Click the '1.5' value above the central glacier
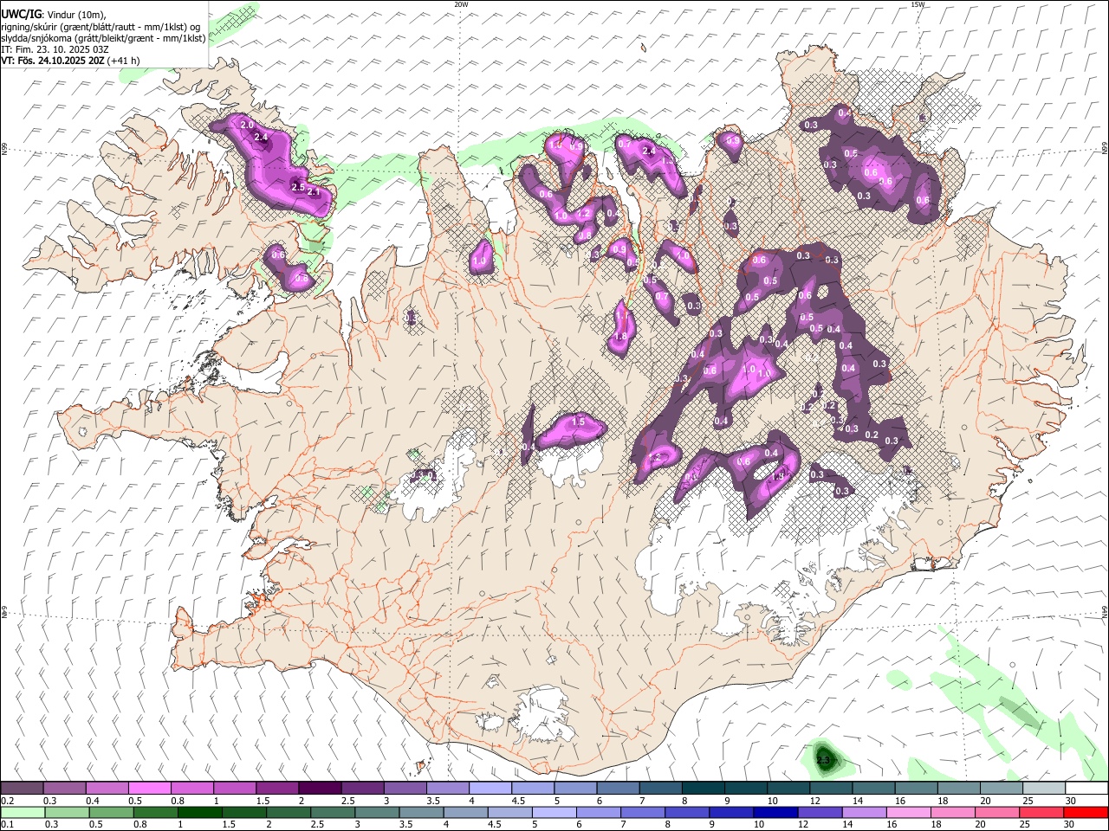 580,422
